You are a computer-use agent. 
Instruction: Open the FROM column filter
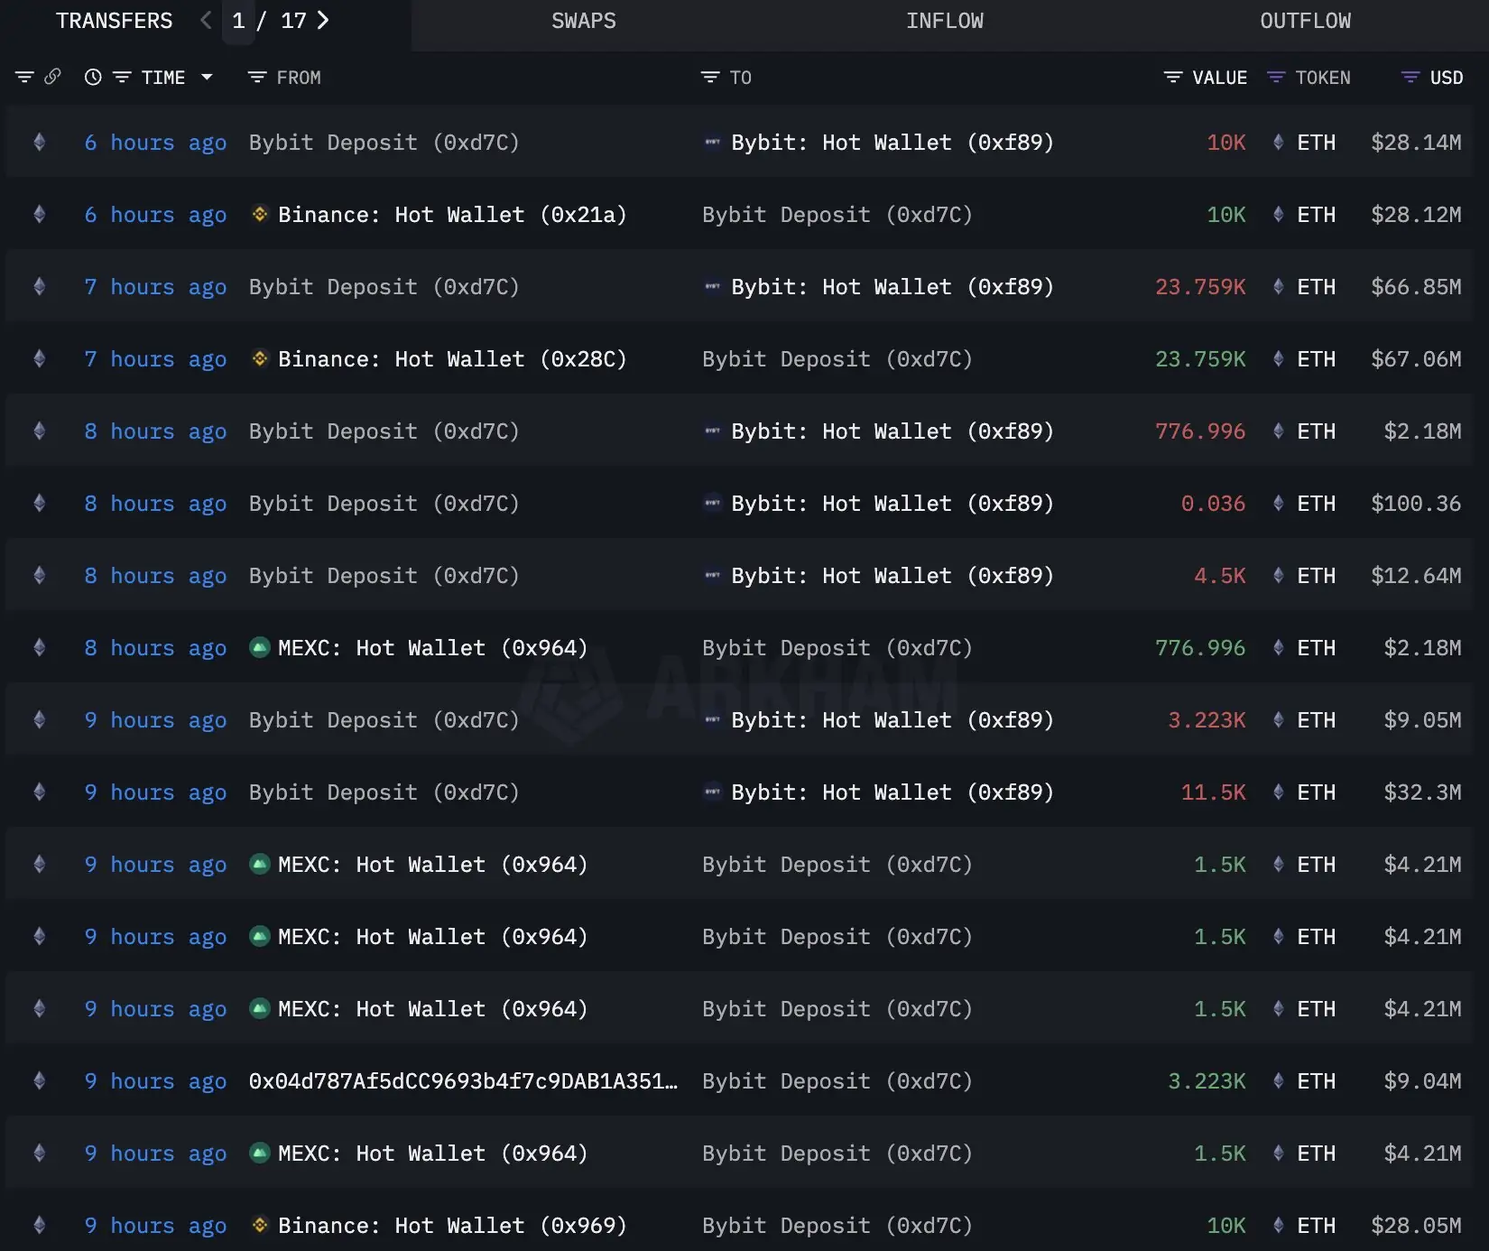tap(257, 78)
